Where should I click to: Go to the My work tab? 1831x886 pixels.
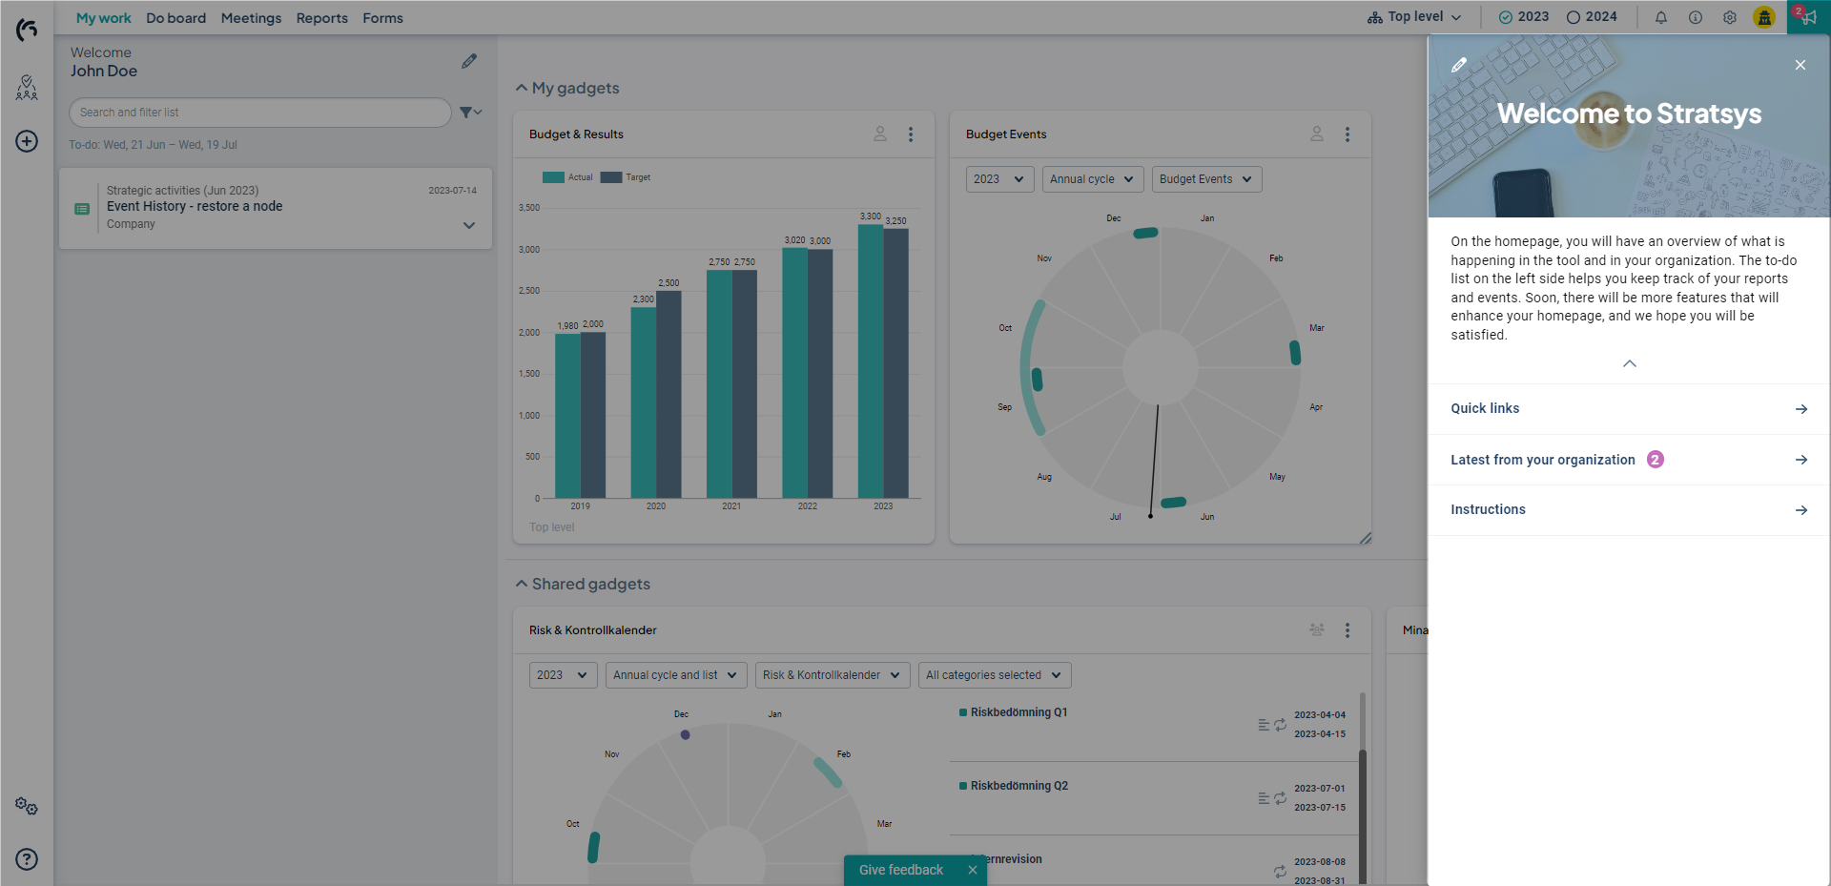pyautogui.click(x=104, y=18)
